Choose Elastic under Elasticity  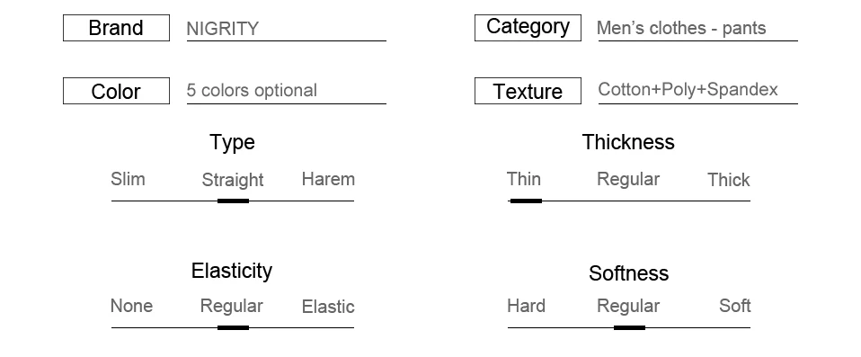pyautogui.click(x=328, y=307)
